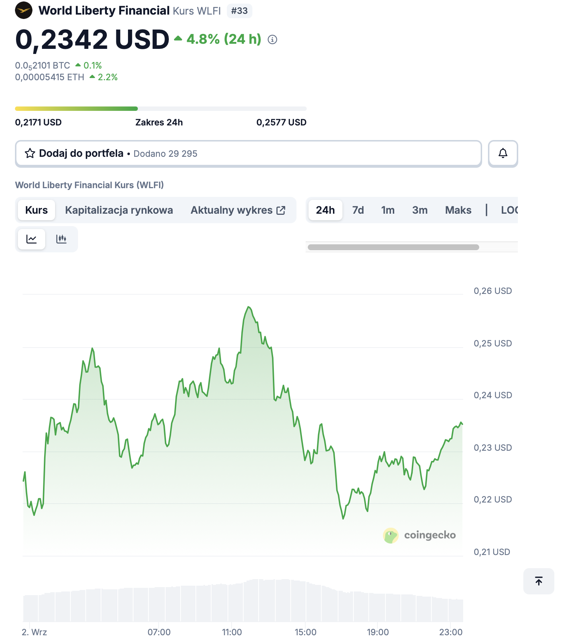Toggle the LOG scale option
Screen dimensions: 566x644
pos(509,210)
